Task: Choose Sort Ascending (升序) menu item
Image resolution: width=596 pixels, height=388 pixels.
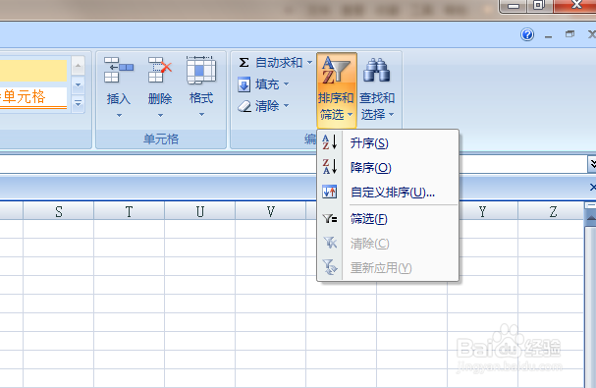Action: pyautogui.click(x=388, y=143)
